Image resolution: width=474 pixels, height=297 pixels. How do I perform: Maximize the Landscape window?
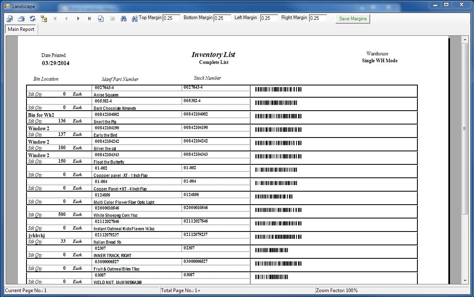[446, 4]
